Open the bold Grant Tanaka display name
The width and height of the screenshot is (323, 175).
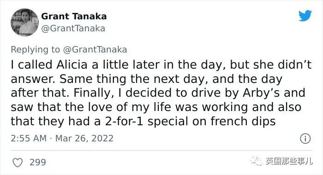(74, 17)
